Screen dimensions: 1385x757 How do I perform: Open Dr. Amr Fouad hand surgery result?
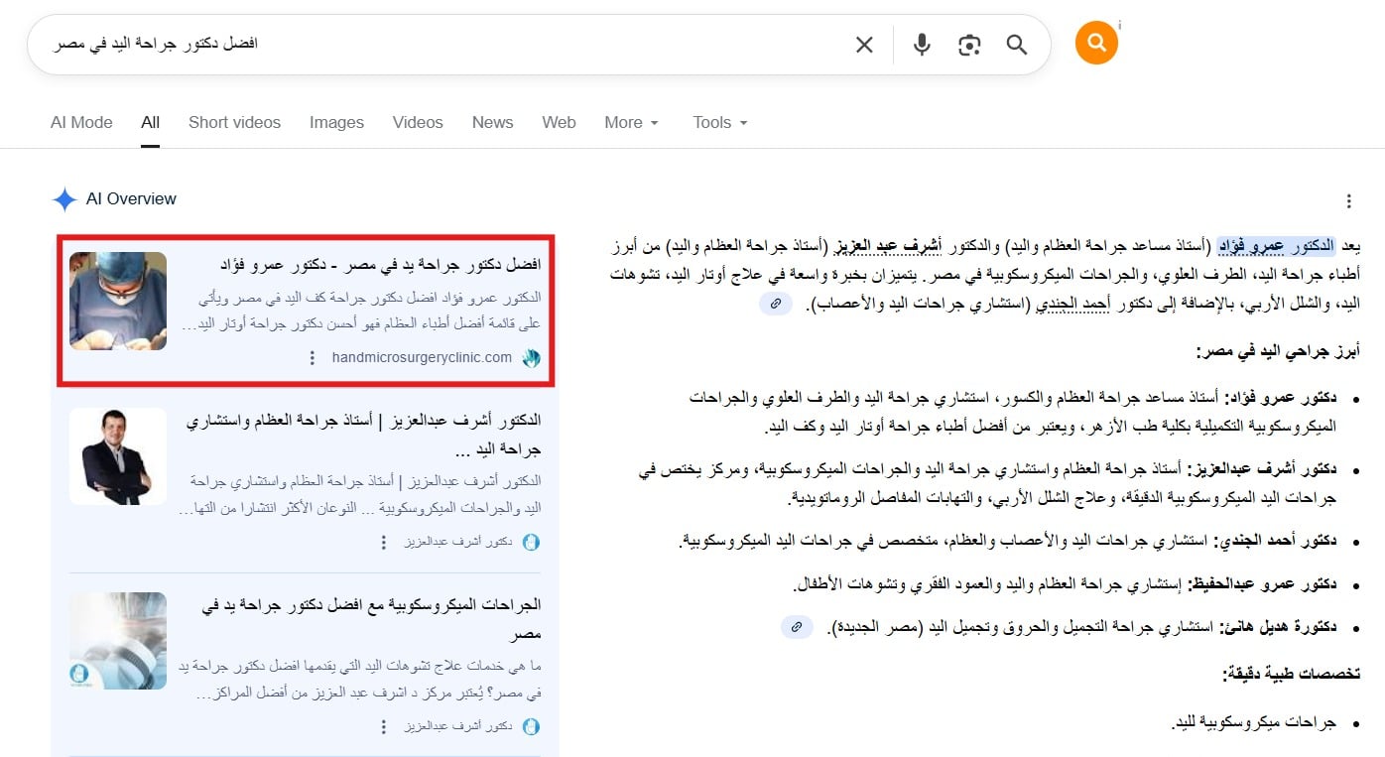click(379, 265)
